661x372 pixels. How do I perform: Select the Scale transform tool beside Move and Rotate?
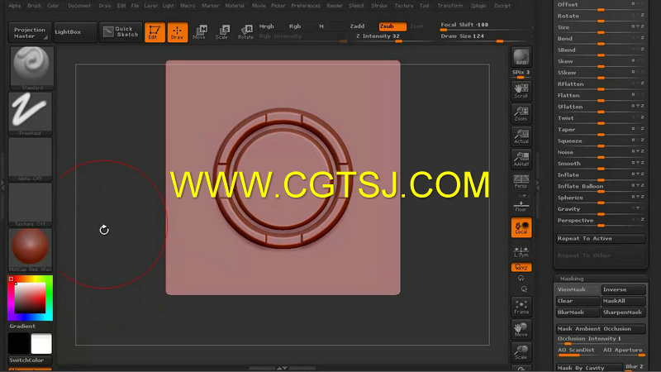[x=222, y=32]
